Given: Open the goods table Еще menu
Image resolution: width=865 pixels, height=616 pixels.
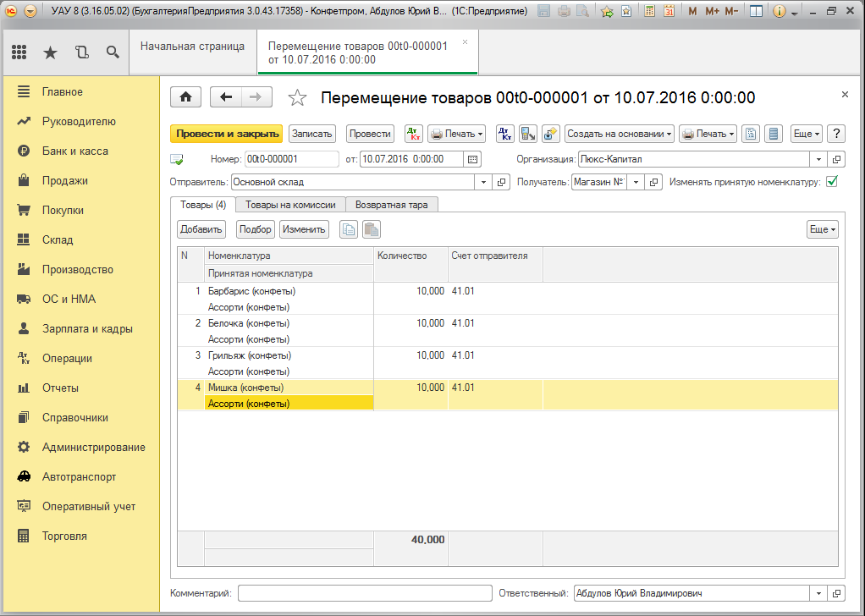Looking at the screenshot, I should 822,229.
